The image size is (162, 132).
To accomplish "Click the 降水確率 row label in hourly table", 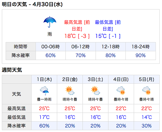I will 21,55.
